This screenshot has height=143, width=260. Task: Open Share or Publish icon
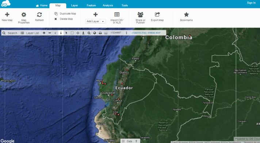[x=140, y=15]
